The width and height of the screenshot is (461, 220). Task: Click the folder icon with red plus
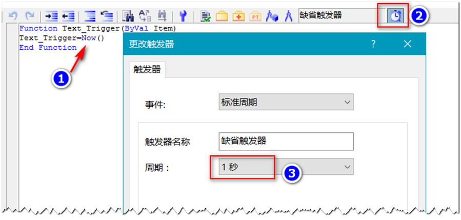coord(239,16)
